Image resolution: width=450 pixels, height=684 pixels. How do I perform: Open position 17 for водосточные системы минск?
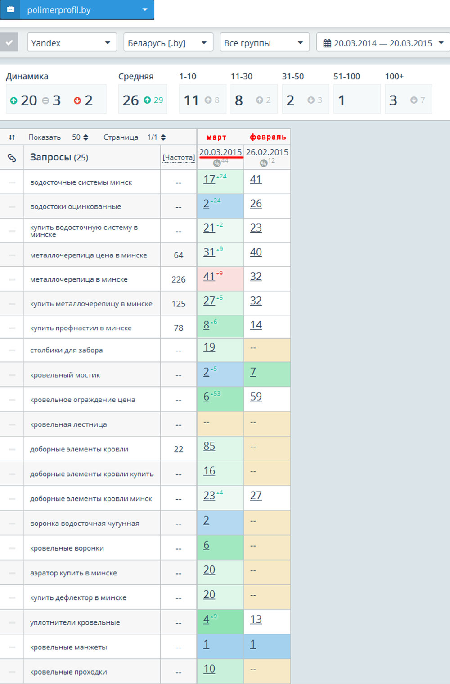[209, 179]
